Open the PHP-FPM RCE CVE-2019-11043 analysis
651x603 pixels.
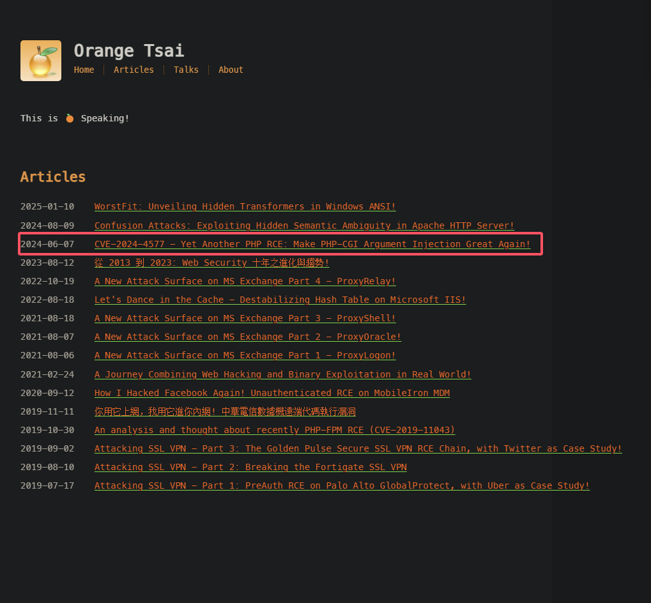click(275, 430)
